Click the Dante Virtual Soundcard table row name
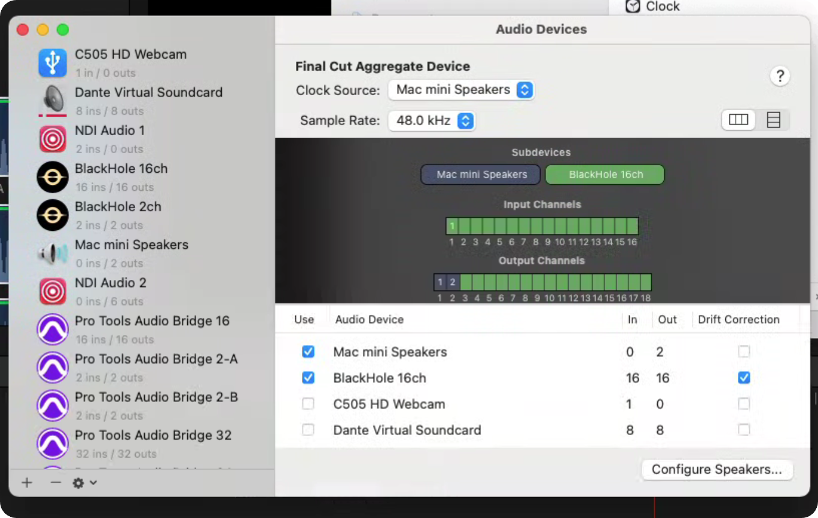Screen dimensions: 818x518 tap(407, 430)
